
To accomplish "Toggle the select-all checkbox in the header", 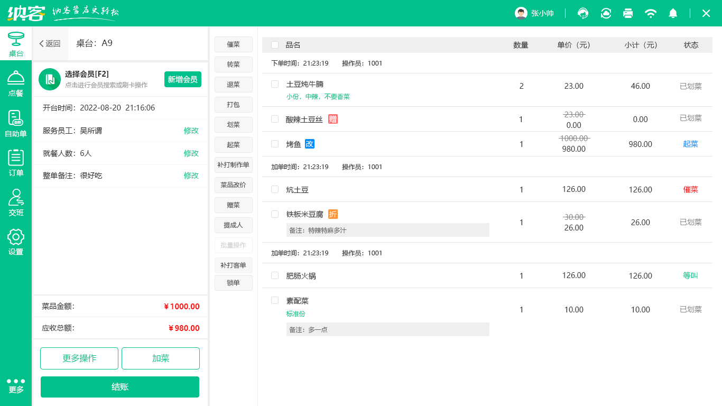I will tap(274, 45).
